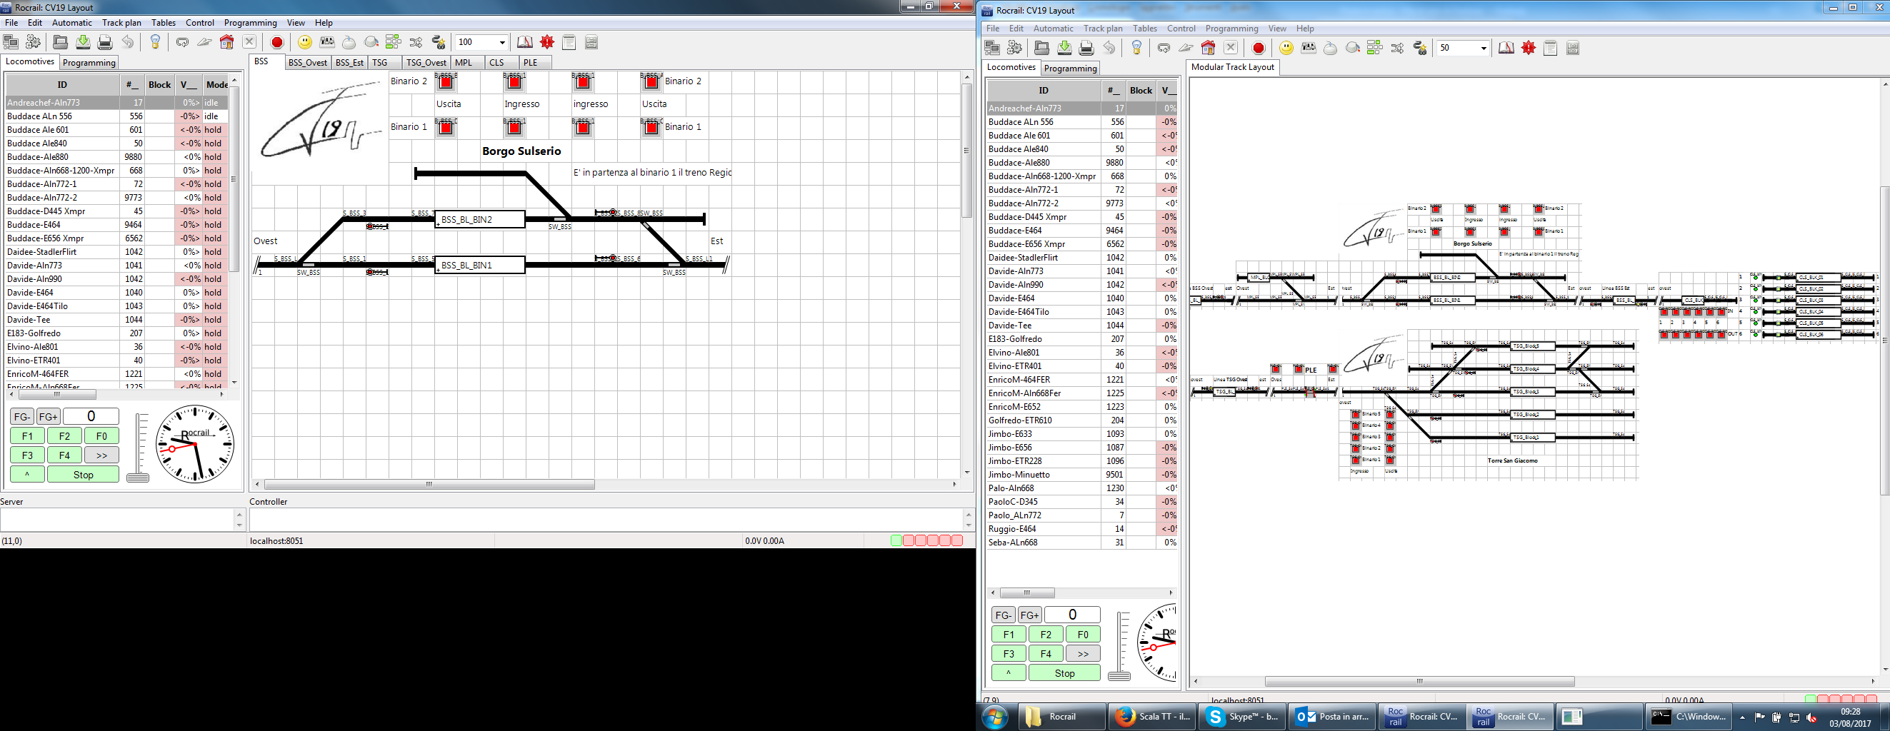This screenshot has width=1890, height=731.
Task: Switch to the TSG_Ovest track plan tab
Action: [426, 62]
